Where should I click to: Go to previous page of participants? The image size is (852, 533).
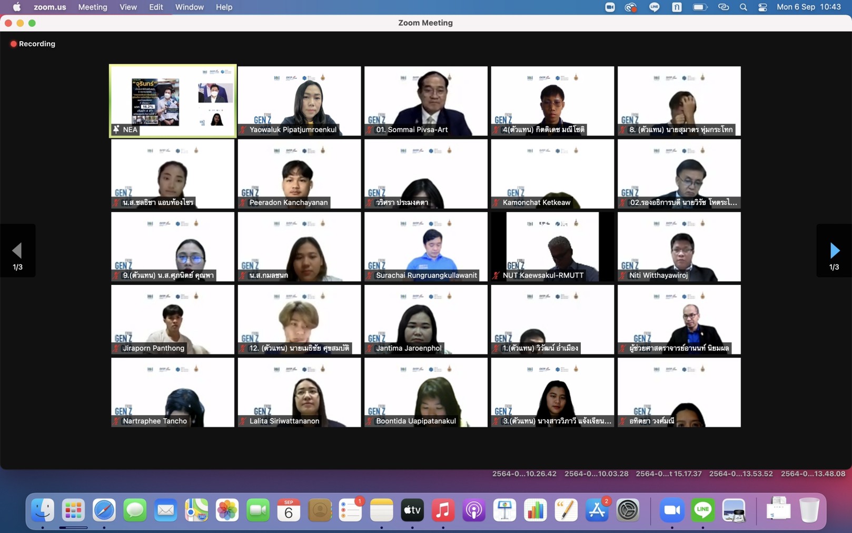pyautogui.click(x=17, y=251)
